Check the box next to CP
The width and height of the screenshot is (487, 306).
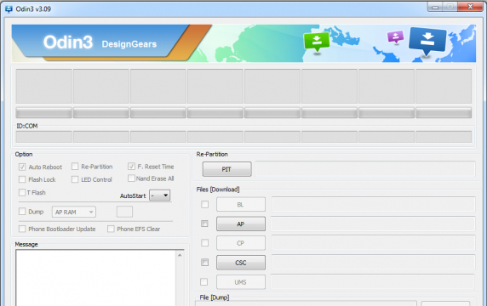[204, 242]
